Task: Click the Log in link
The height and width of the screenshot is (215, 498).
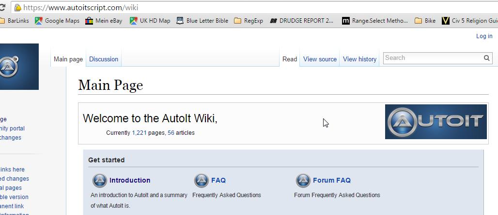Action: click(484, 36)
